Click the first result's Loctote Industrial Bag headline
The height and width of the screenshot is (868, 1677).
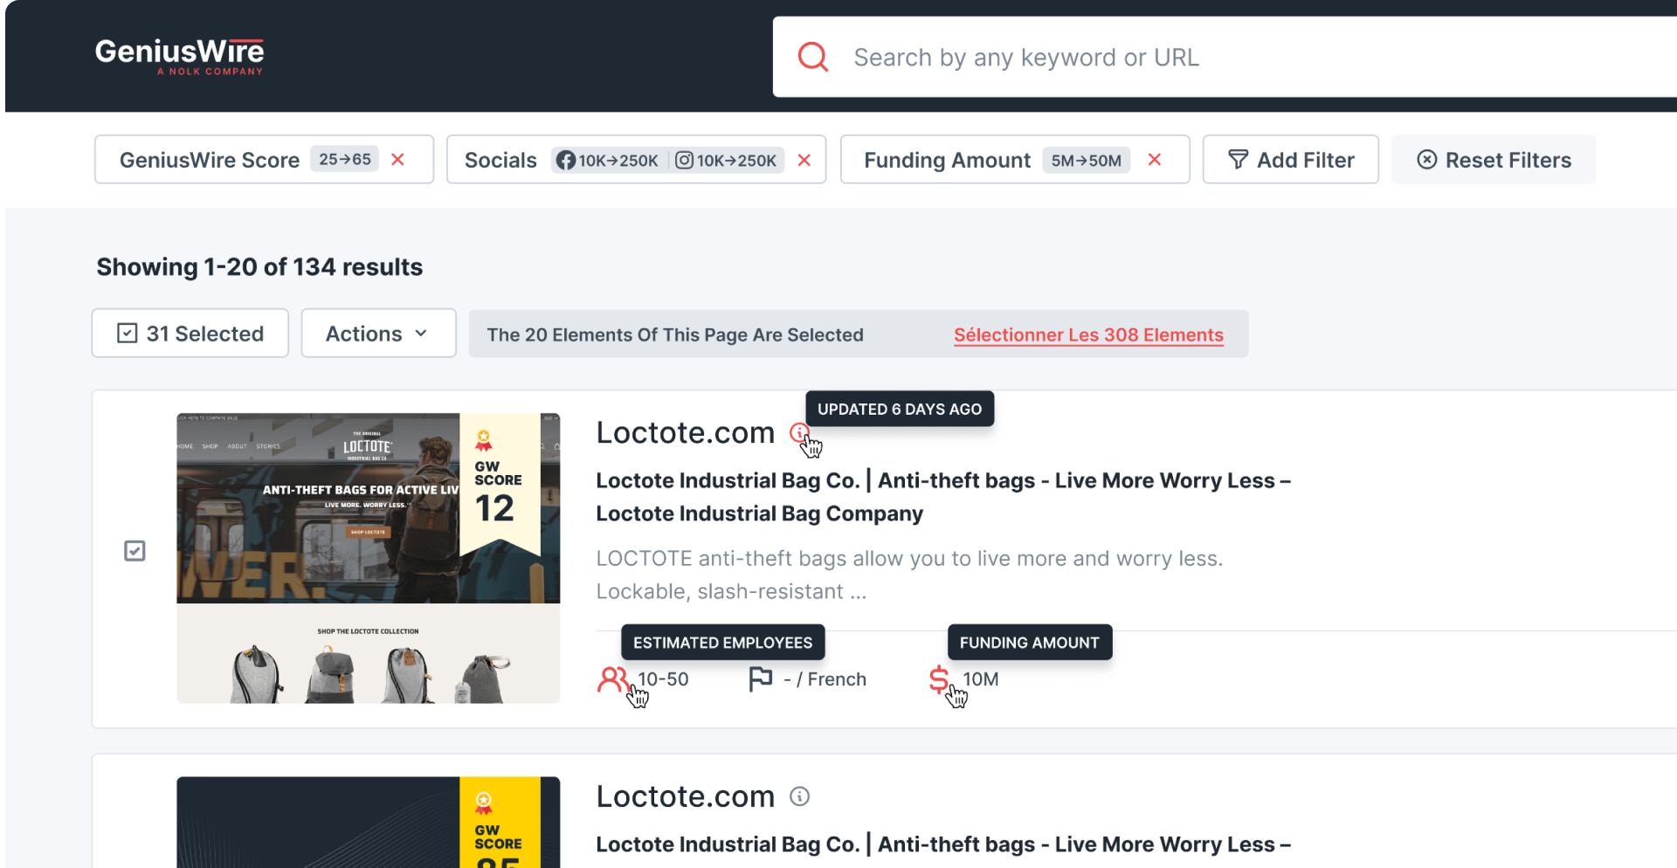tap(943, 497)
